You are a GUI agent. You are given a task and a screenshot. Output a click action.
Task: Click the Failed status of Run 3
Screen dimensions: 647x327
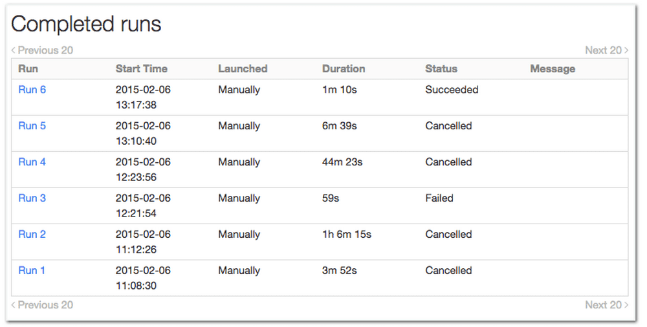[x=439, y=198]
